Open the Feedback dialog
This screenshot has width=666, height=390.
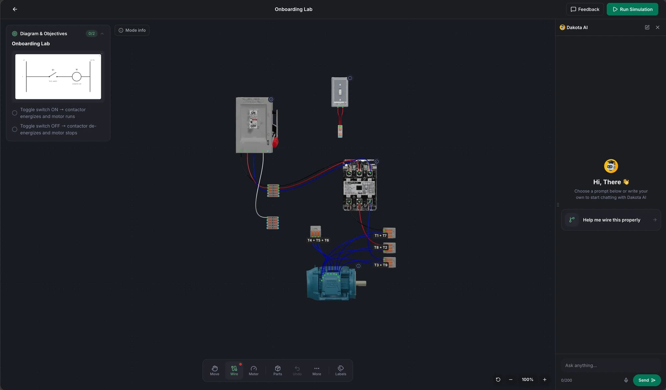pyautogui.click(x=585, y=9)
